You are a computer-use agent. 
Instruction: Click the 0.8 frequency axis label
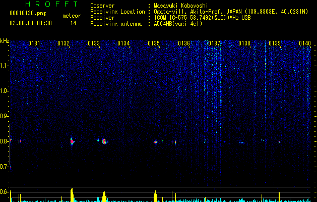click(x=5, y=141)
